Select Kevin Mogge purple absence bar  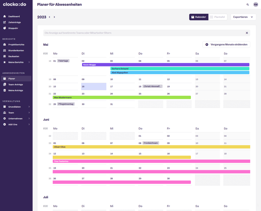[166, 65]
